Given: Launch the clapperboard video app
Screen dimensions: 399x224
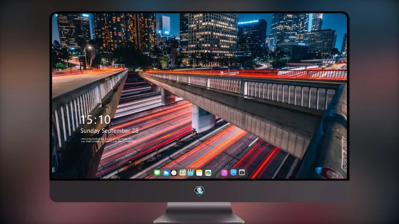Looking at the screenshot, I should [190, 173].
